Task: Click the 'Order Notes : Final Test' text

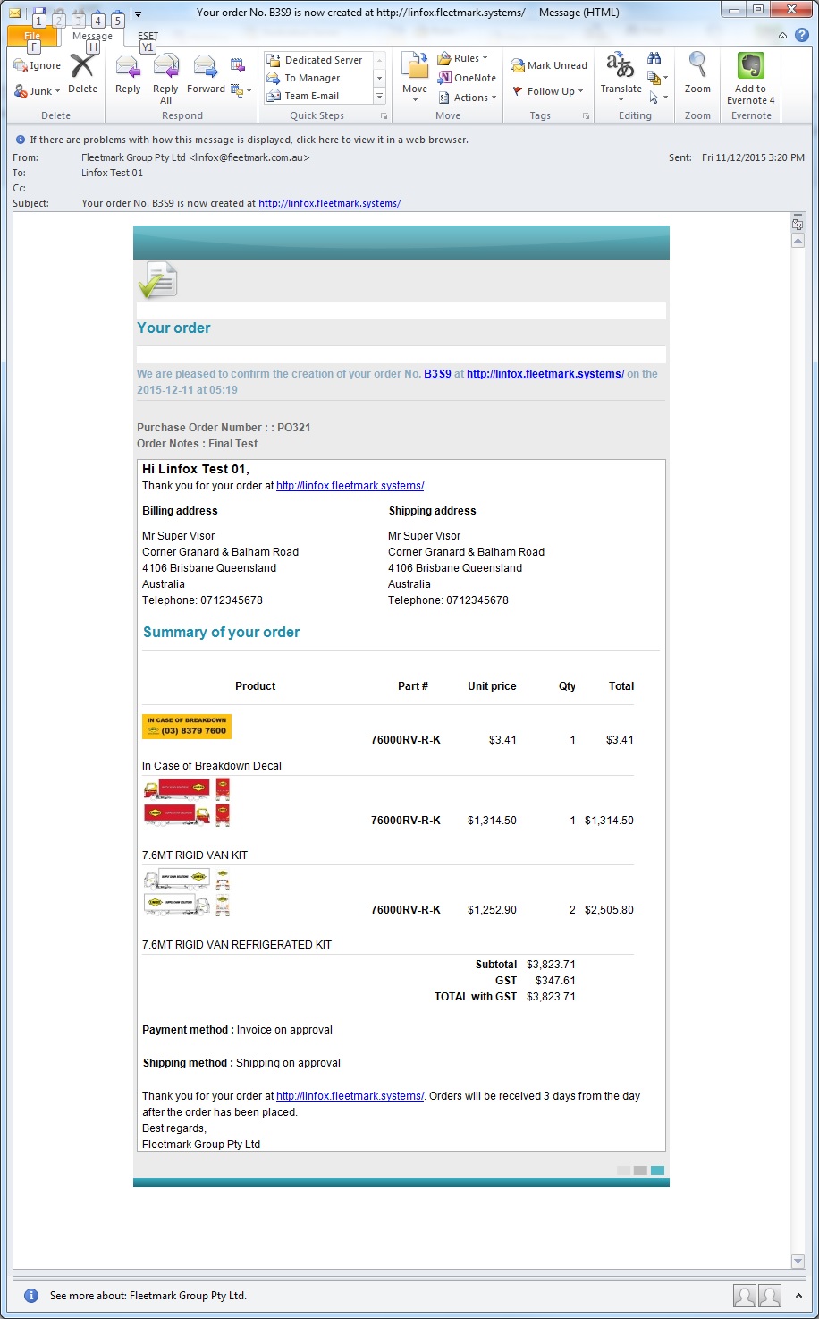Action: coord(197,444)
